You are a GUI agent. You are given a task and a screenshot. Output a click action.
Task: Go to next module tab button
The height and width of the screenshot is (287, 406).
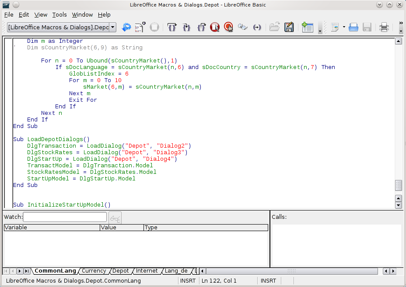click(20, 271)
